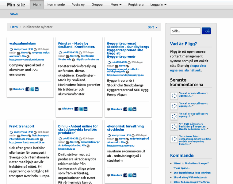Focus the Sök search field
This screenshot has height=184, width=233.
click(185, 31)
